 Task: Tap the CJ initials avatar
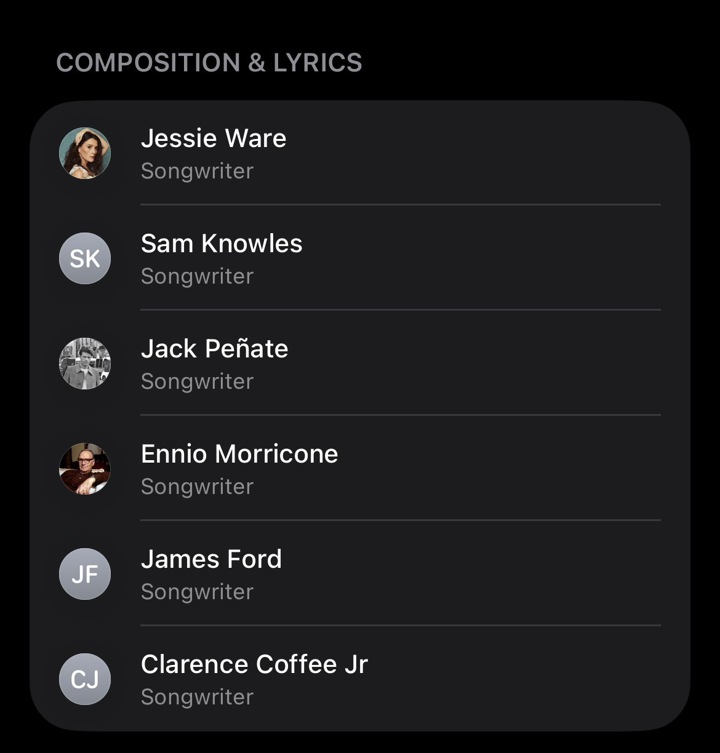pyautogui.click(x=85, y=679)
